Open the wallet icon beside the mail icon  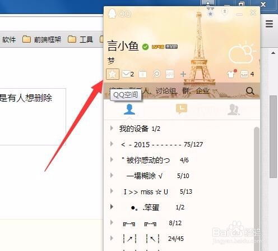(142, 74)
